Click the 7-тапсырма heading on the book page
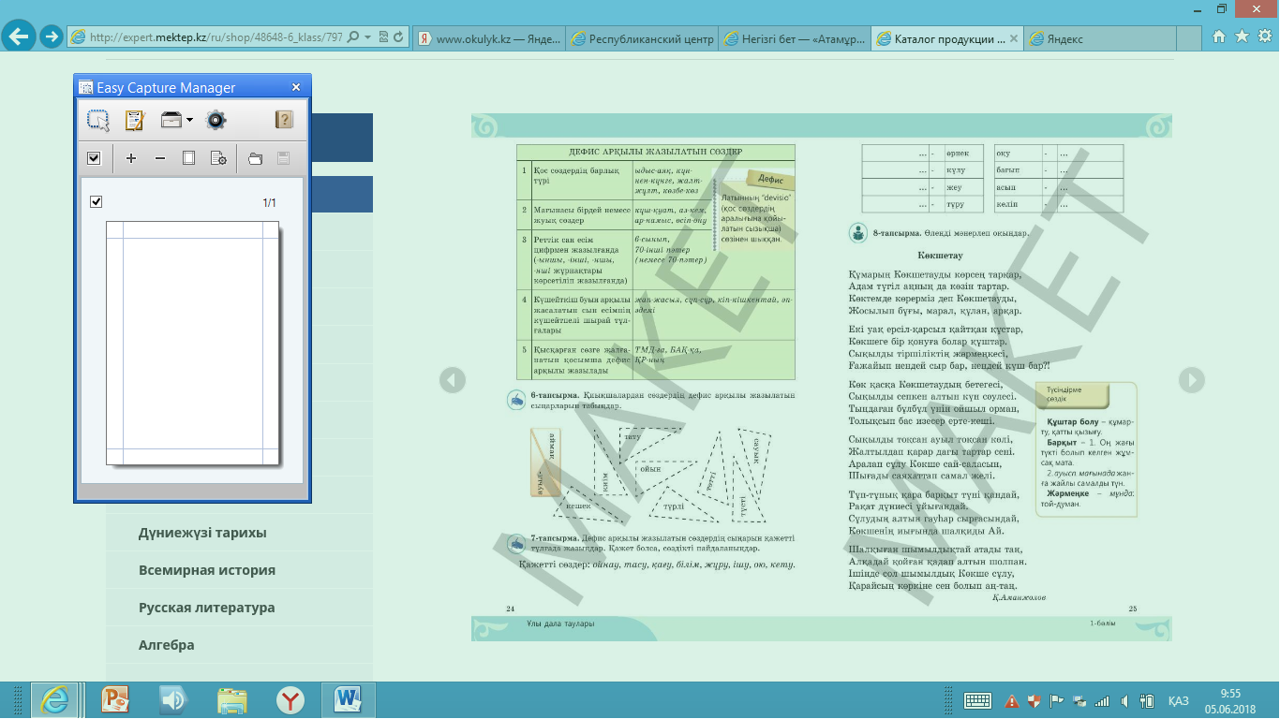The width and height of the screenshot is (1280, 719). tap(555, 538)
